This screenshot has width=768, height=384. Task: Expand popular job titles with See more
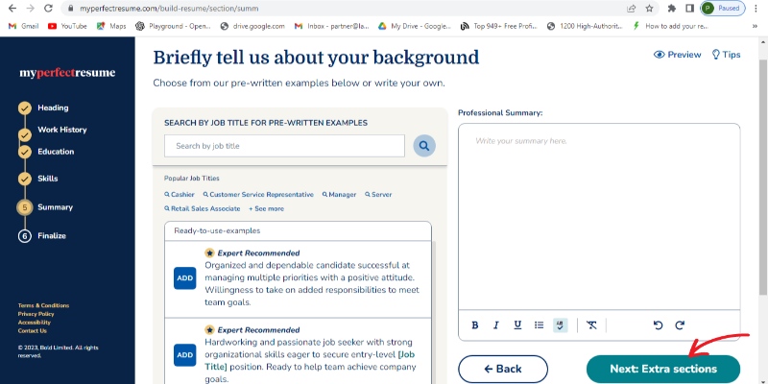tap(266, 208)
